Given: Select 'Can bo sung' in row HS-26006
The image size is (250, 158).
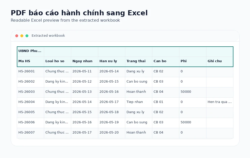Looking at the screenshot, I should tap(139, 123).
